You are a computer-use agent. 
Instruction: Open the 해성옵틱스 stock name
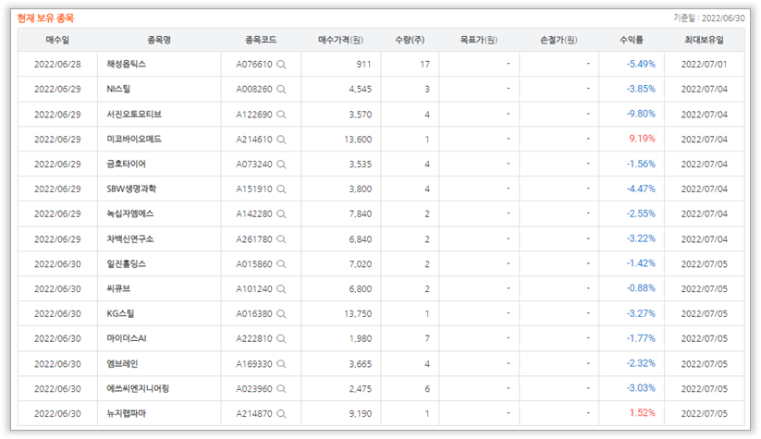(127, 65)
